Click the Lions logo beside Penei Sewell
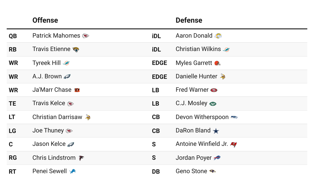The width and height of the screenshot is (314, 185). pos(73,171)
